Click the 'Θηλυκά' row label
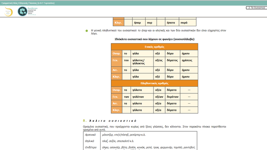 pos(89,141)
